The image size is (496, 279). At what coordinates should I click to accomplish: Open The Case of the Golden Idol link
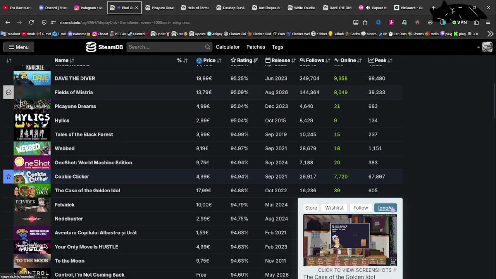[x=87, y=190]
